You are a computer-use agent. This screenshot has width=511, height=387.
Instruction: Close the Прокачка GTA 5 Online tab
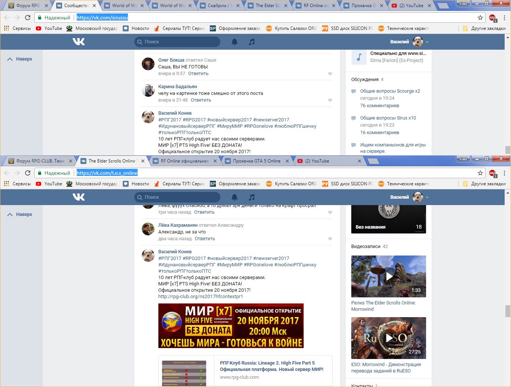(x=287, y=161)
